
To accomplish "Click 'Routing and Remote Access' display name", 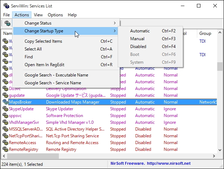I will (72, 143).
